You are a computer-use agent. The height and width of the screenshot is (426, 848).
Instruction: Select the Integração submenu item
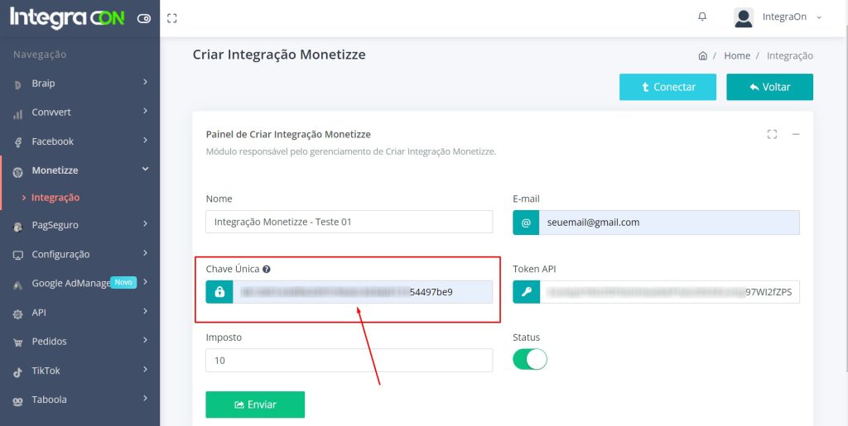tap(55, 198)
